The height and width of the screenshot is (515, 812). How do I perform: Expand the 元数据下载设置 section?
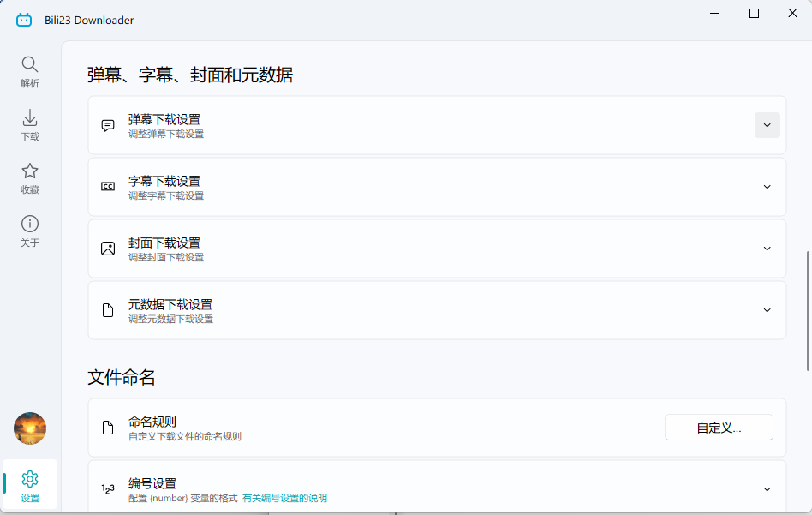click(767, 310)
